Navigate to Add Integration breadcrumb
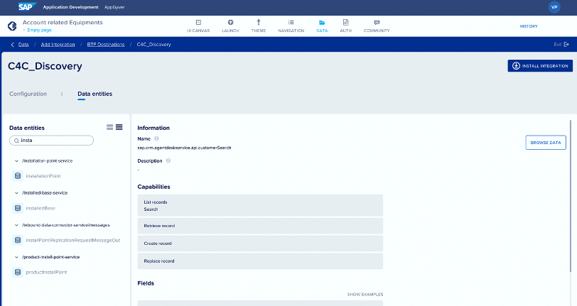 click(58, 45)
